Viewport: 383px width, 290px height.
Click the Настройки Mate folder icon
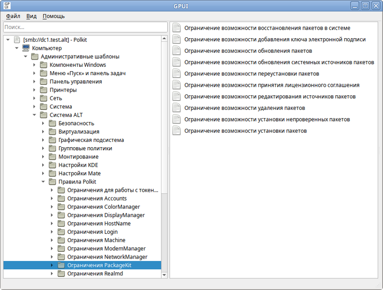tap(52, 173)
